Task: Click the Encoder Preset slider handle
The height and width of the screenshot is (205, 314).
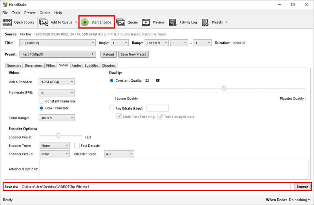Action: 58,135
